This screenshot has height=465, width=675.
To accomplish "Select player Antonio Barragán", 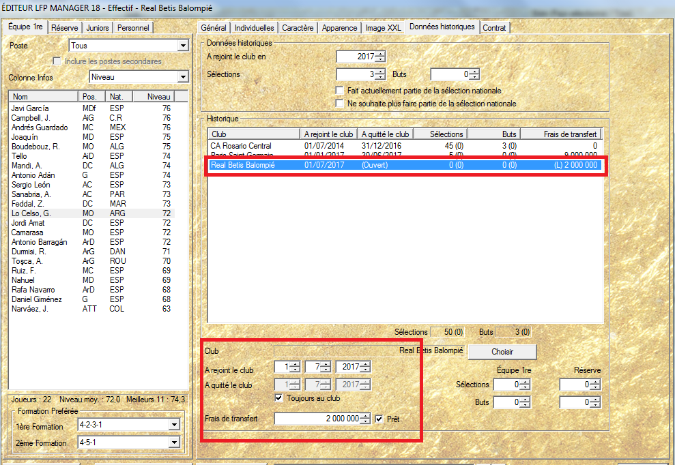I will (92, 242).
